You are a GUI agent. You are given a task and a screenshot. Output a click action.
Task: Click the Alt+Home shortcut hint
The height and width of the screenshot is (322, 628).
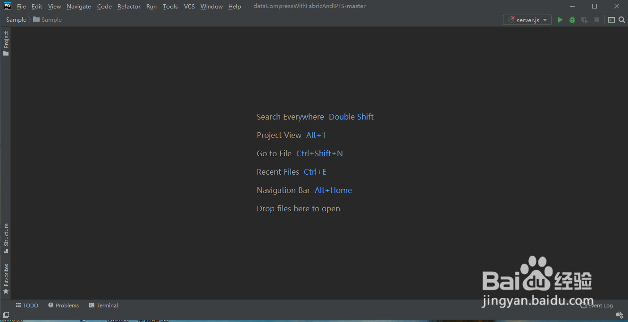[333, 190]
